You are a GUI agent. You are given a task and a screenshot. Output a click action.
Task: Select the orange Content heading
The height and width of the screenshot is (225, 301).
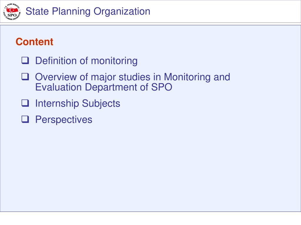coord(34,42)
